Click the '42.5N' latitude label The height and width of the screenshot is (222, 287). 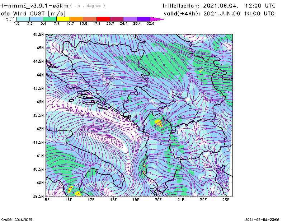coord(38,115)
